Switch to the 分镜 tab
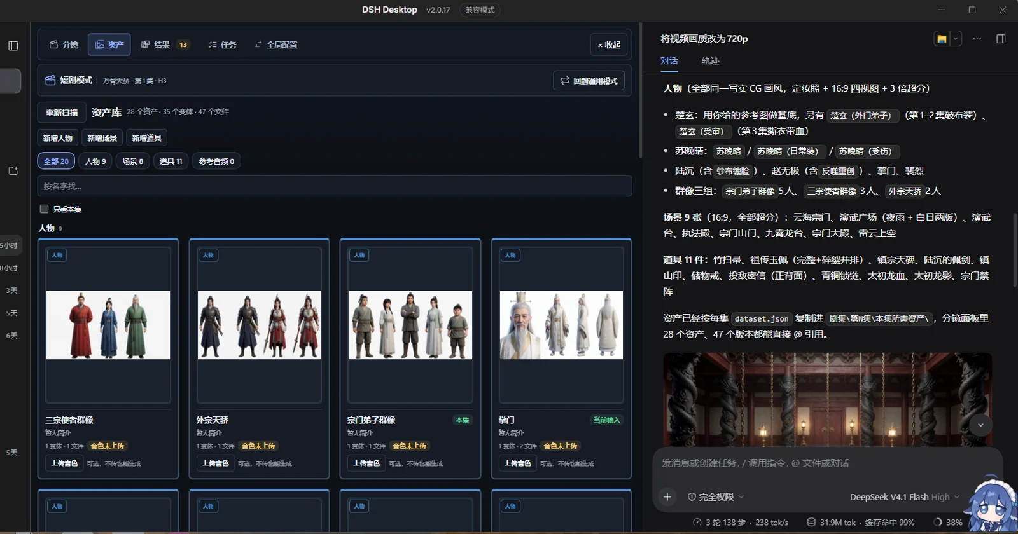This screenshot has width=1018, height=534. tap(64, 45)
